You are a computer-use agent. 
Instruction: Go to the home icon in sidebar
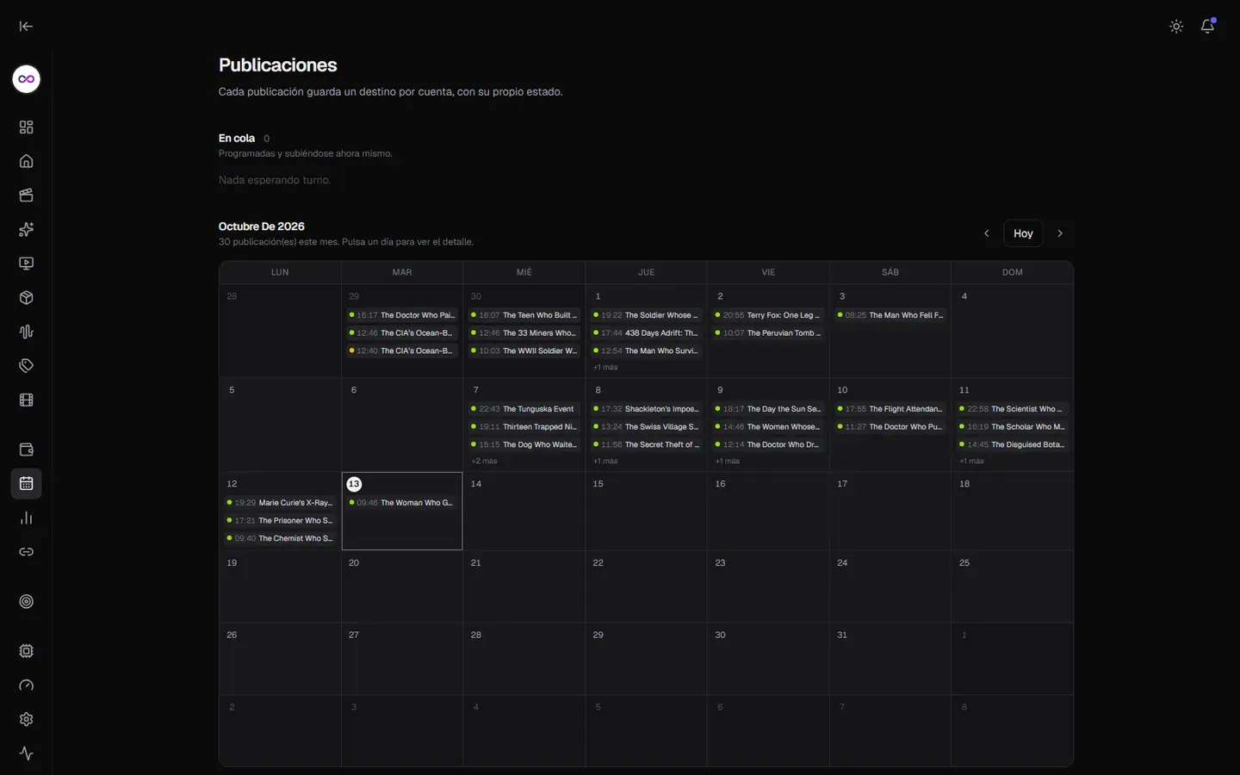click(x=27, y=161)
